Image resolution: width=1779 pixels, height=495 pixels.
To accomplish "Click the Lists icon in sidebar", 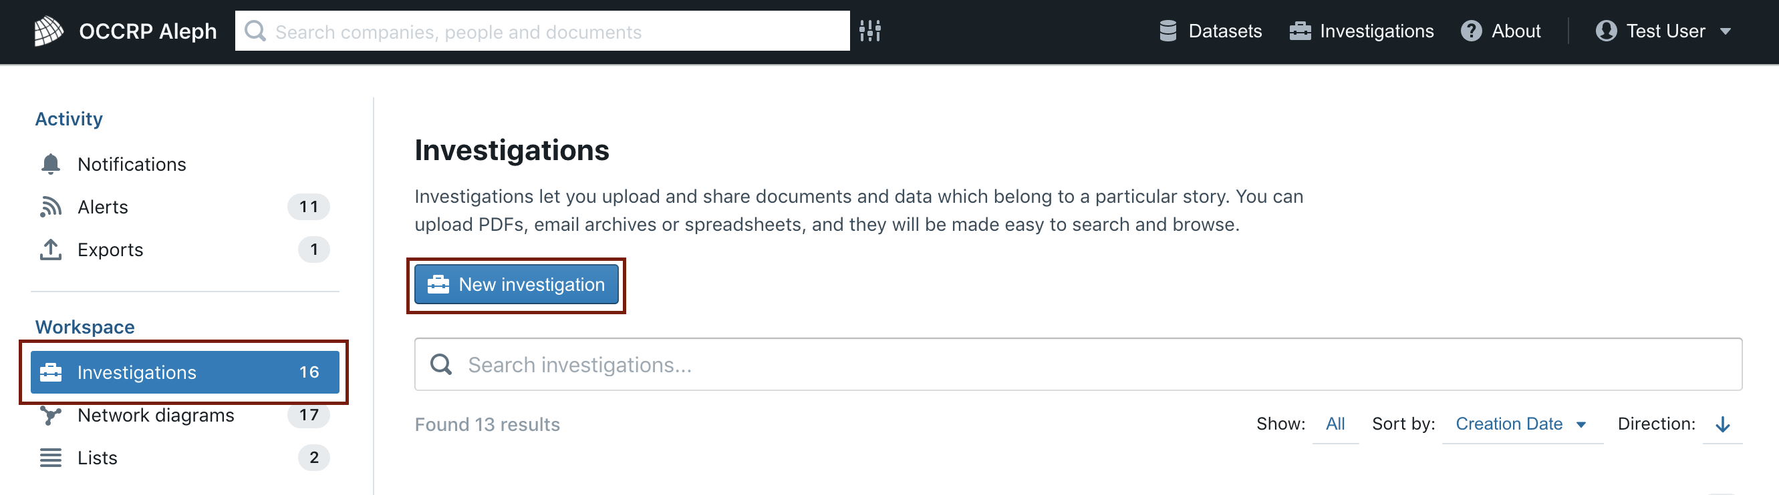I will pos(50,458).
